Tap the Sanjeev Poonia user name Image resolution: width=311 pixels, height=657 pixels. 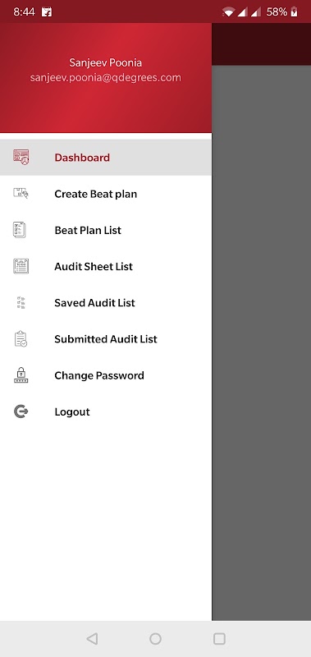(106, 63)
